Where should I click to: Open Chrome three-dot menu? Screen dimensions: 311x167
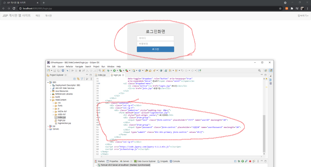coord(307,8)
